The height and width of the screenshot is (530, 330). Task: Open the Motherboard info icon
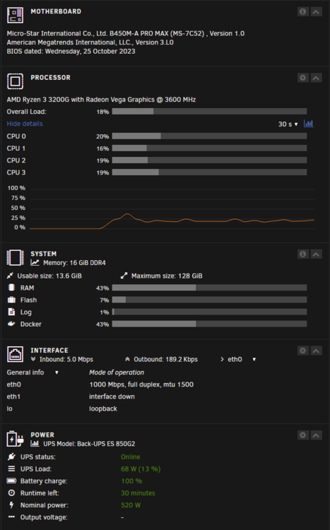pyautogui.click(x=302, y=12)
